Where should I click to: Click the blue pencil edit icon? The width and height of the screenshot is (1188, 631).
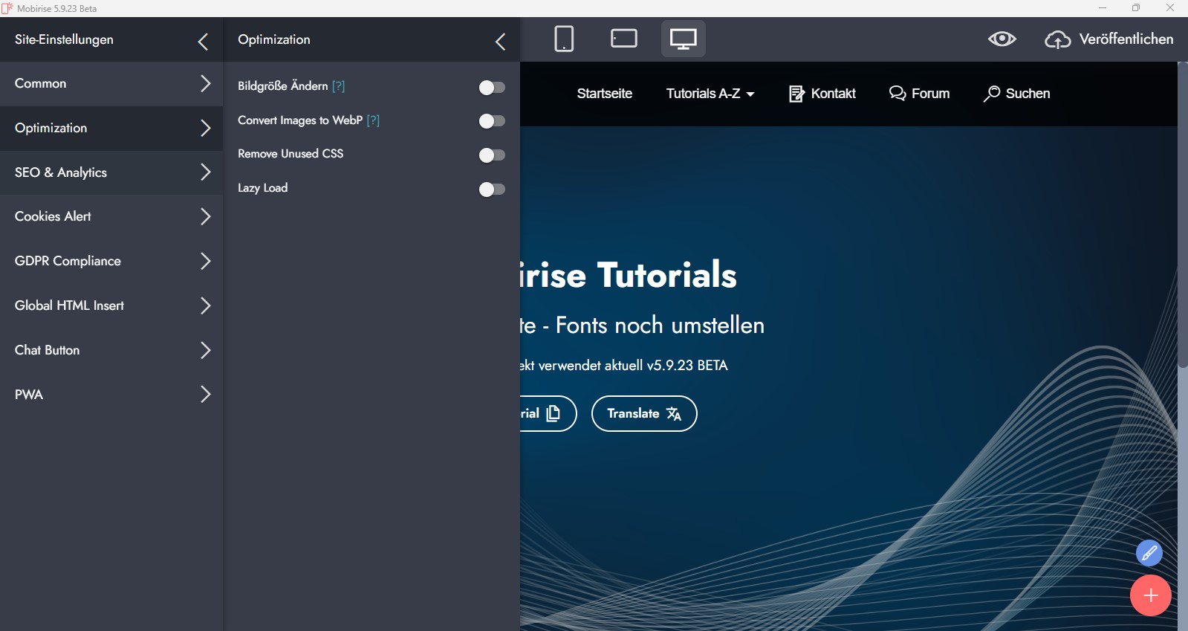tap(1149, 553)
